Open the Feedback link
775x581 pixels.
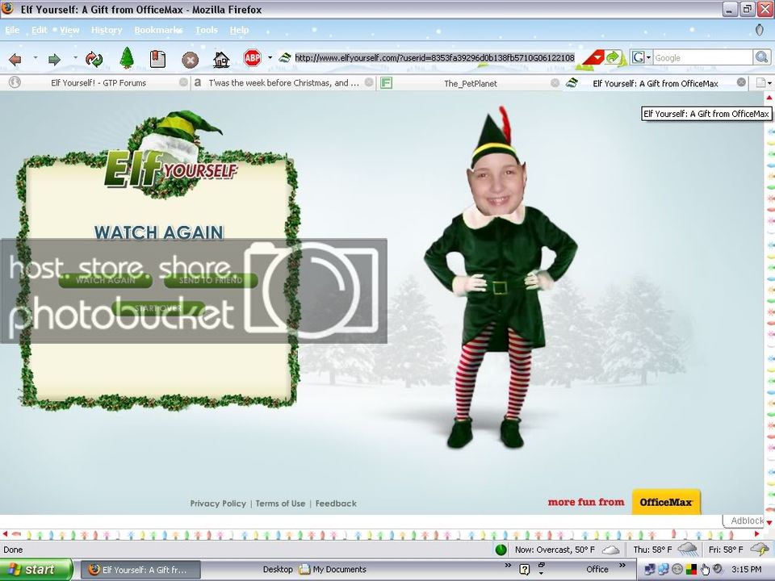(336, 504)
